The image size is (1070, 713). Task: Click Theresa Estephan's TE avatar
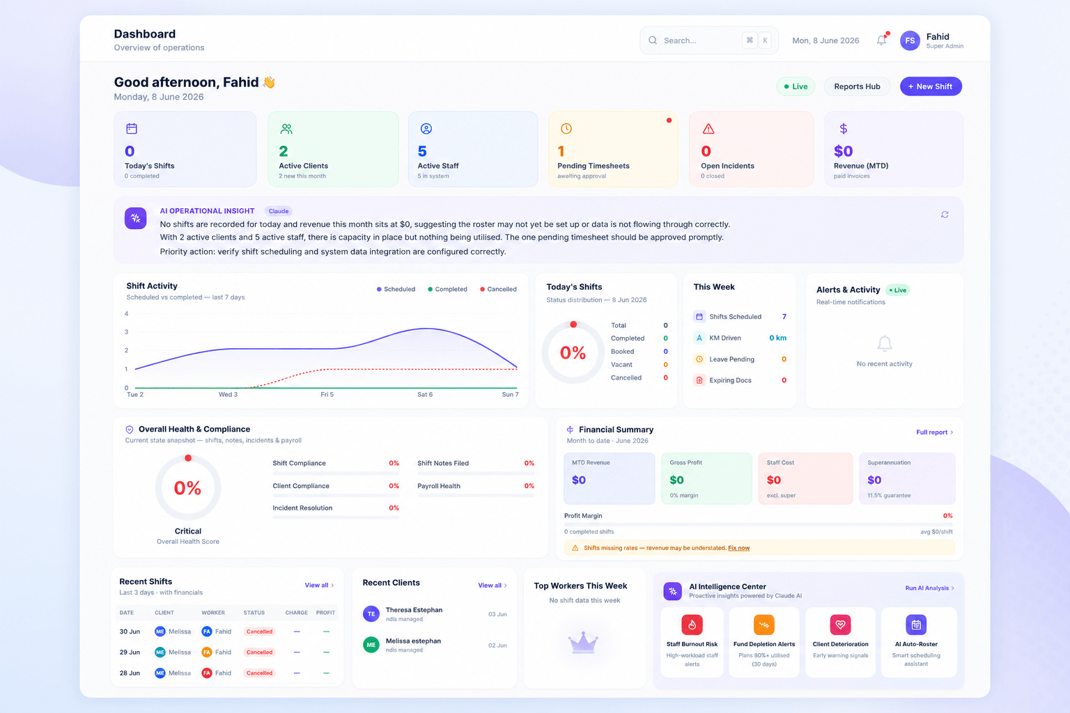click(x=371, y=614)
